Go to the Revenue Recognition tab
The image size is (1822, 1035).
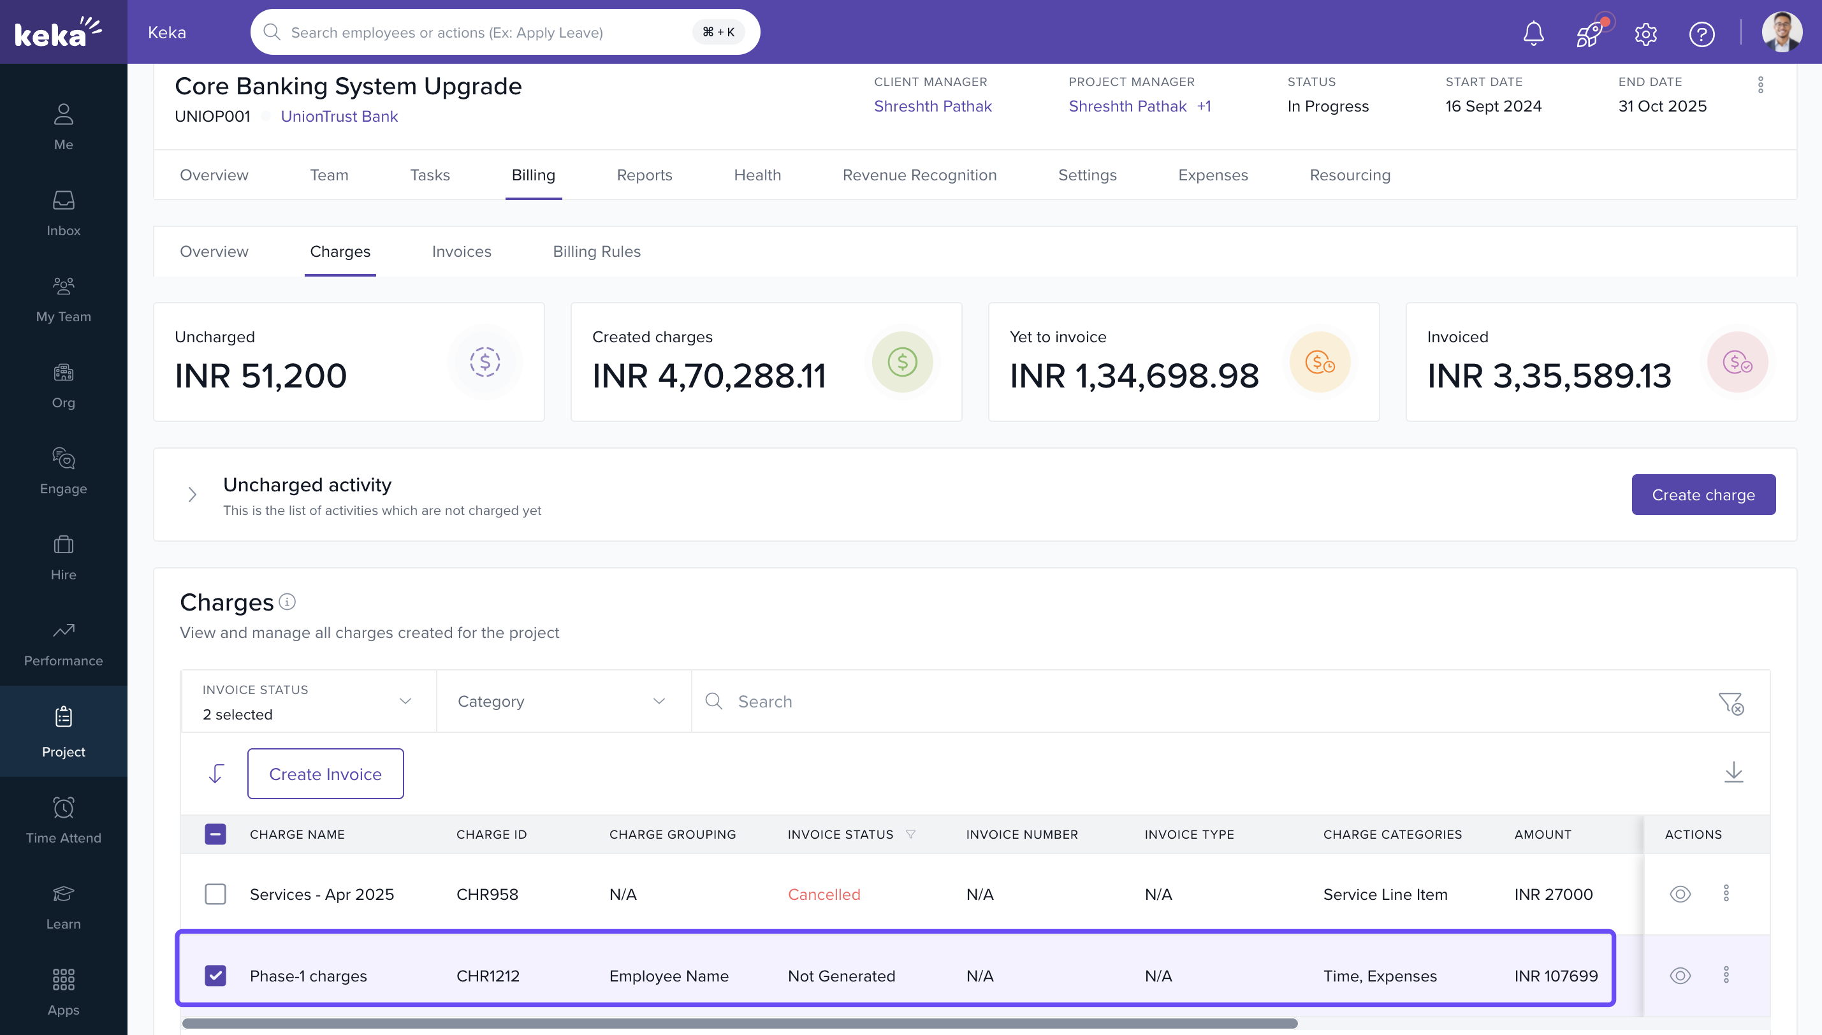click(919, 175)
